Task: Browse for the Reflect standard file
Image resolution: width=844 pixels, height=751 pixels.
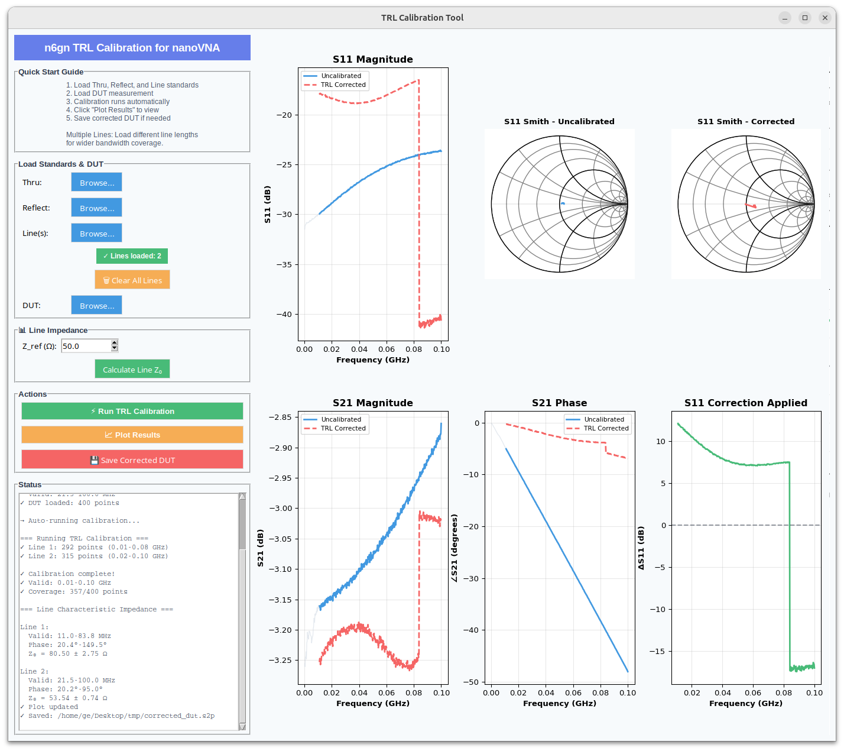Action: (97, 208)
